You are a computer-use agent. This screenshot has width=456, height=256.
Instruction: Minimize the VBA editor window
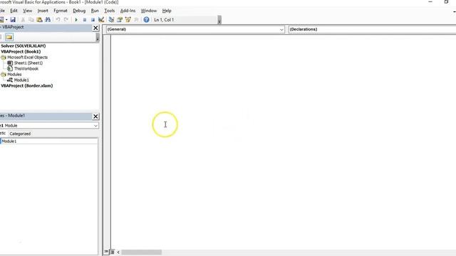click(x=430, y=2)
